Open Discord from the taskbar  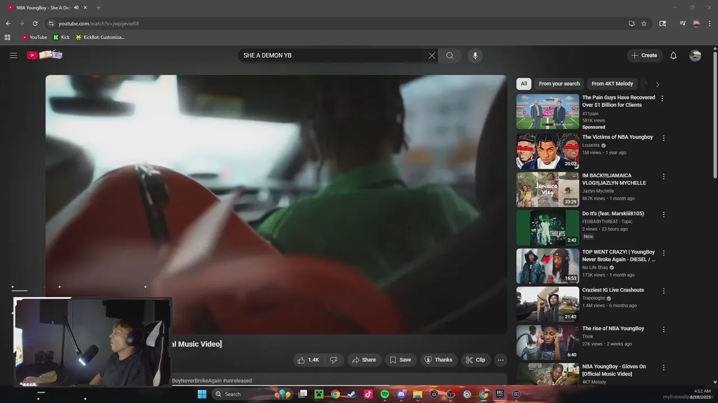401,394
